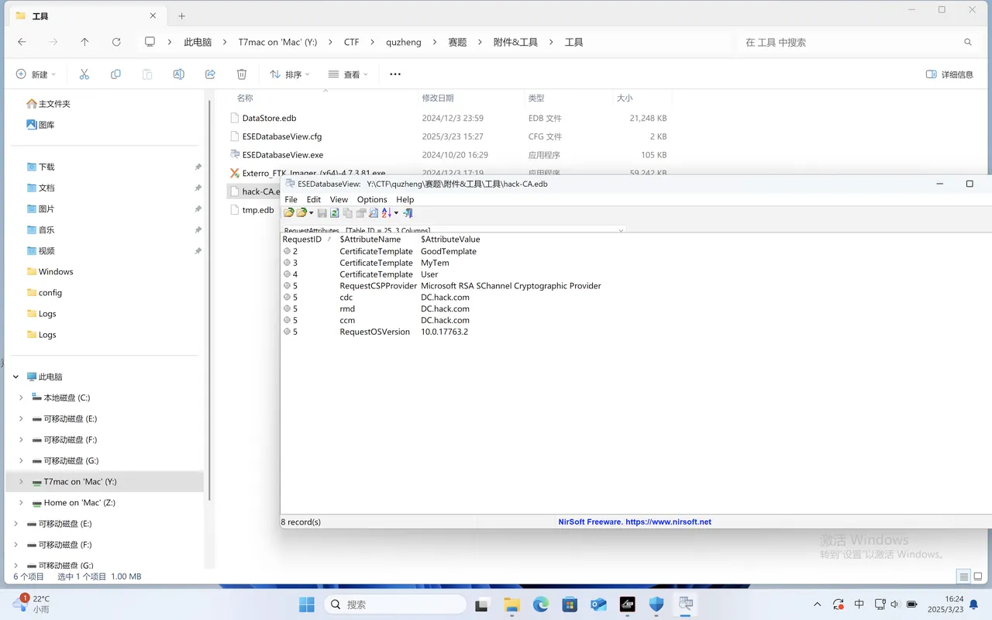Open the File menu in ESEDatabaseView
This screenshot has width=992, height=620.
pos(291,199)
